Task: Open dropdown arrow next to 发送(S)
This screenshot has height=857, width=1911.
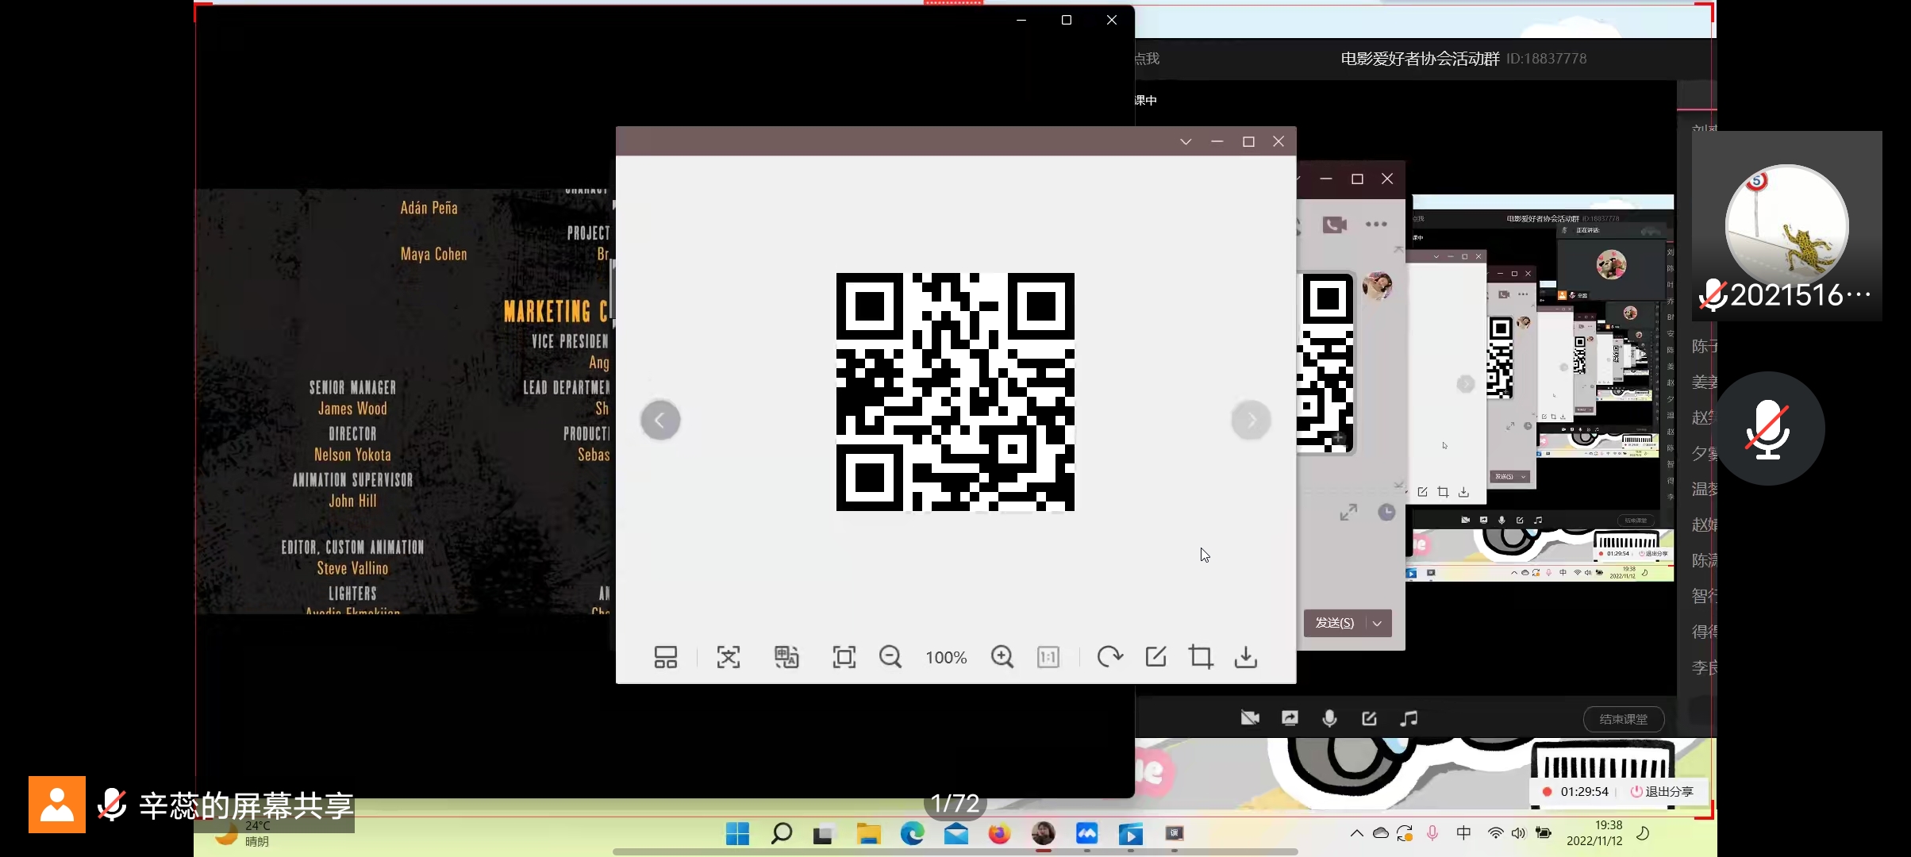Action: pos(1378,623)
